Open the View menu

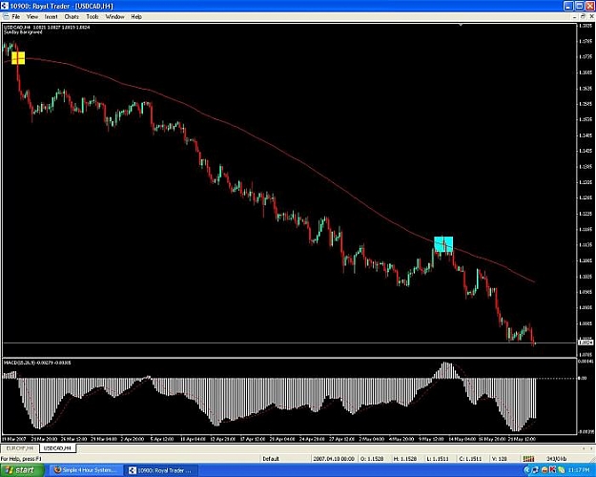pyautogui.click(x=32, y=17)
